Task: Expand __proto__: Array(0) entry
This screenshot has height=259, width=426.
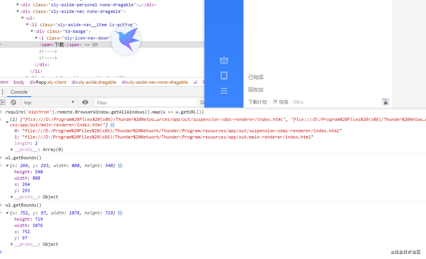Action: point(12,149)
